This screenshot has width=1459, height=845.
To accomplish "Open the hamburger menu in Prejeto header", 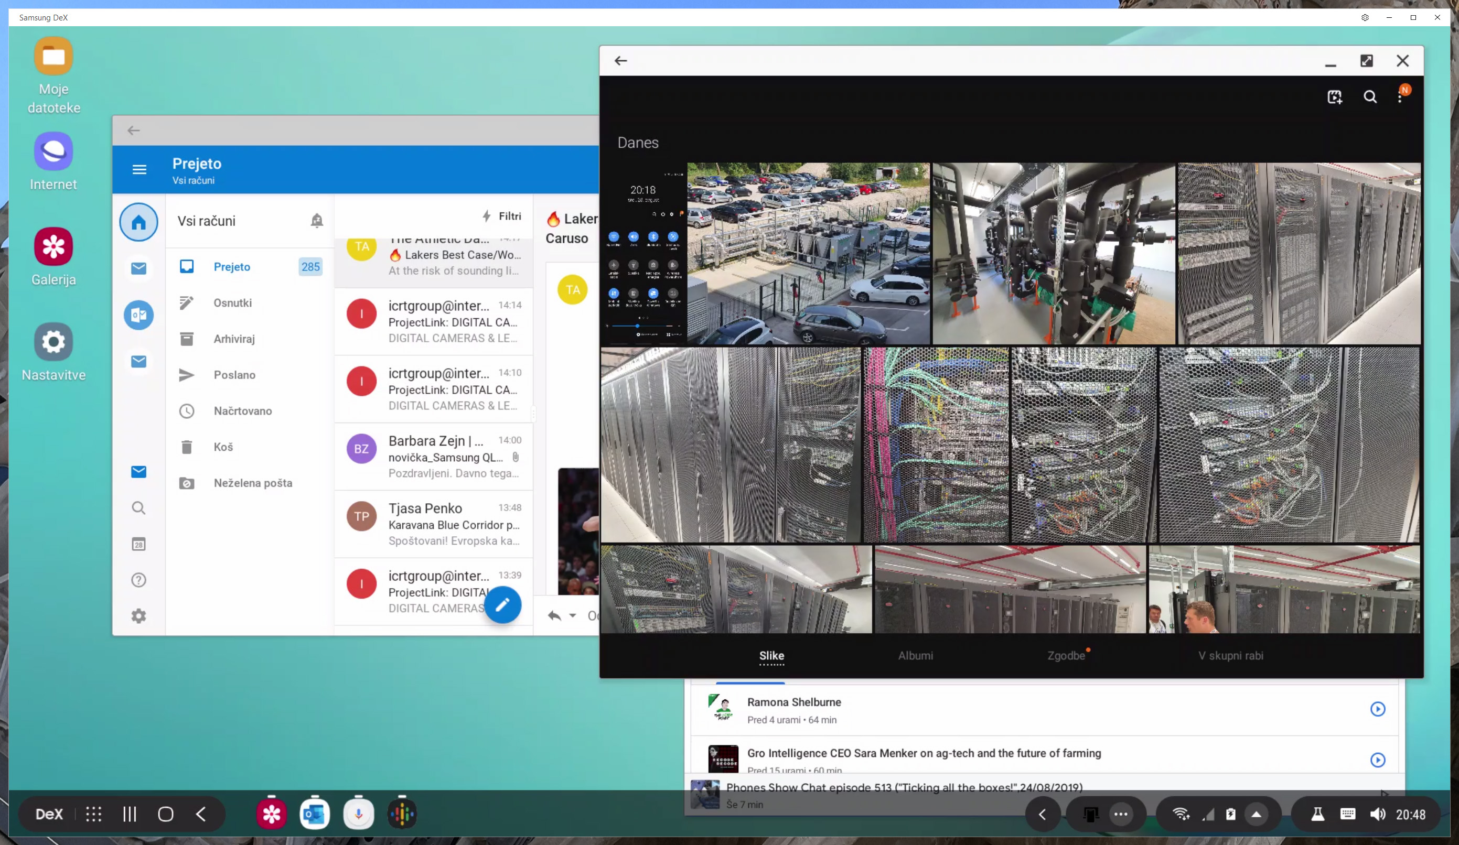I will click(x=139, y=170).
